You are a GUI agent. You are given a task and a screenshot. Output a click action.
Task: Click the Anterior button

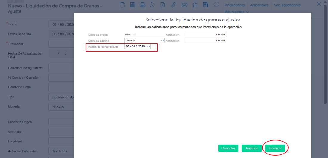point(252,148)
